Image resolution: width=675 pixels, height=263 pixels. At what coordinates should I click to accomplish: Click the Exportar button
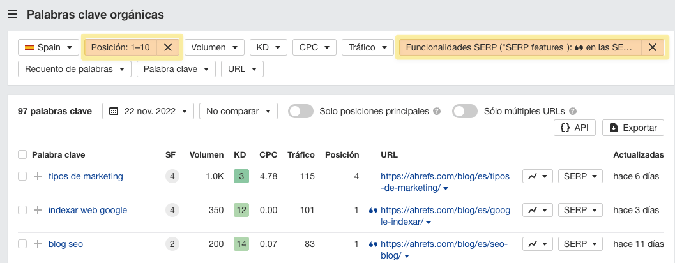tap(633, 128)
